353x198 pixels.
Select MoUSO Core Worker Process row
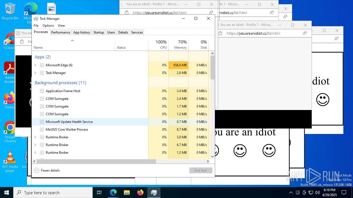120,130
